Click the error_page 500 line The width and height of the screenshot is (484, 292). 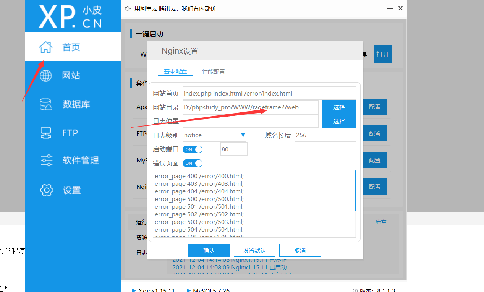[x=199, y=199]
